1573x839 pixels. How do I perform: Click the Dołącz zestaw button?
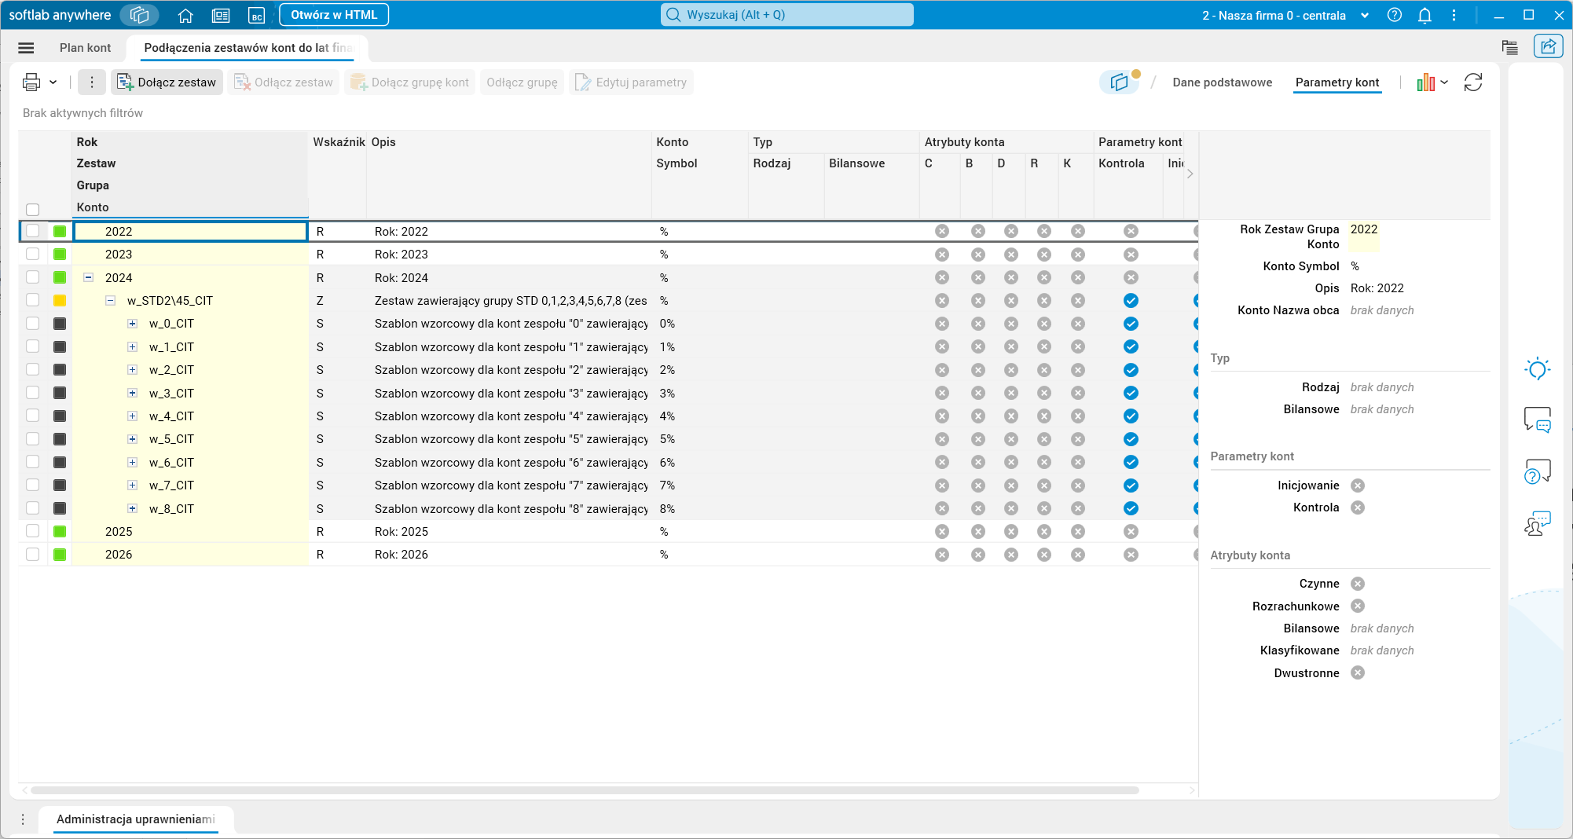(167, 82)
